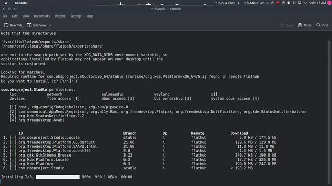
Task: Click the pink user avatar icon
Action: pos(330,3)
